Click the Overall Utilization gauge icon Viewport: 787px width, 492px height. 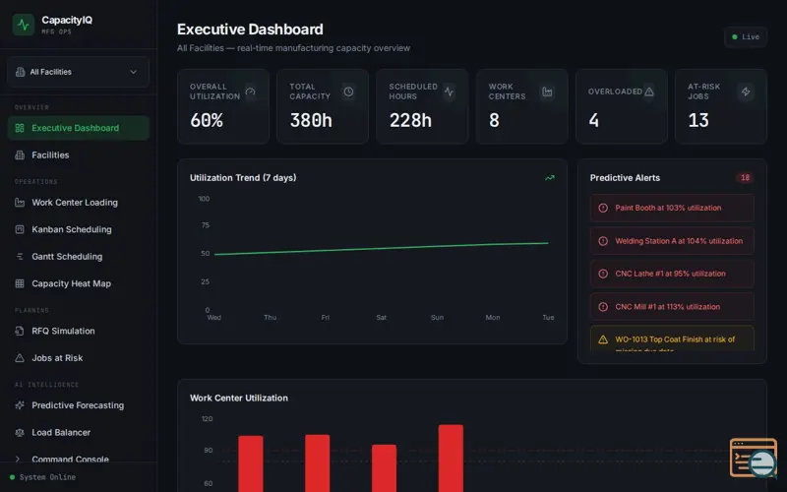pos(250,92)
